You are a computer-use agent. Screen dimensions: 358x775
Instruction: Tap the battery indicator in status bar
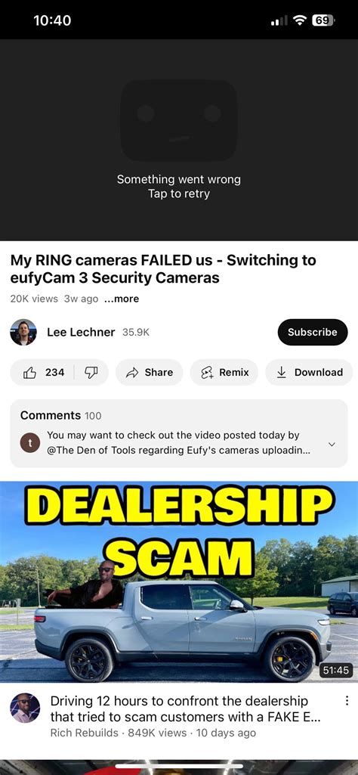coord(323,20)
